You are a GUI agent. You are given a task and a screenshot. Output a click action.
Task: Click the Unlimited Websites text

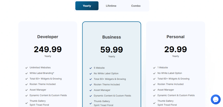[40, 68]
